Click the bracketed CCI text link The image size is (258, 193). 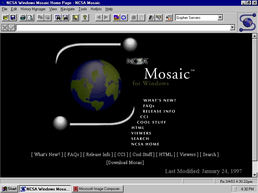pos(121,154)
